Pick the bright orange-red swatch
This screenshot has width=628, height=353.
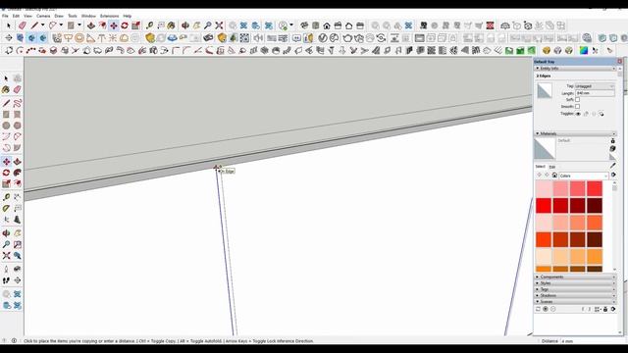point(544,239)
